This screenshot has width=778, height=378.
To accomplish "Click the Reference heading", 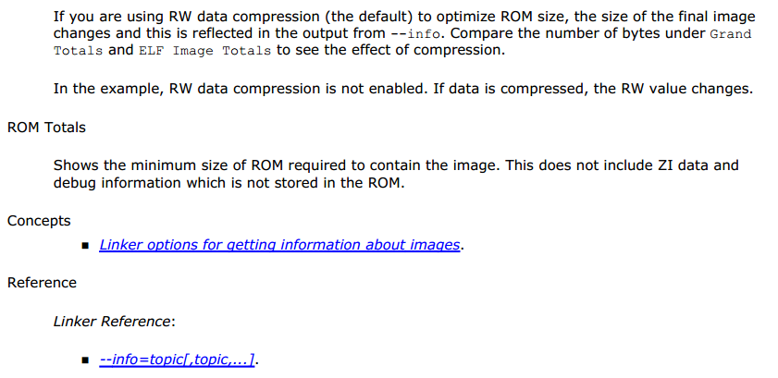I will 42,283.
